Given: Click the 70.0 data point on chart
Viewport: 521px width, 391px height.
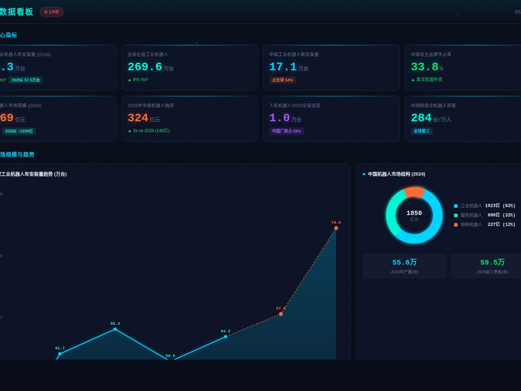Looking at the screenshot, I should point(336,228).
